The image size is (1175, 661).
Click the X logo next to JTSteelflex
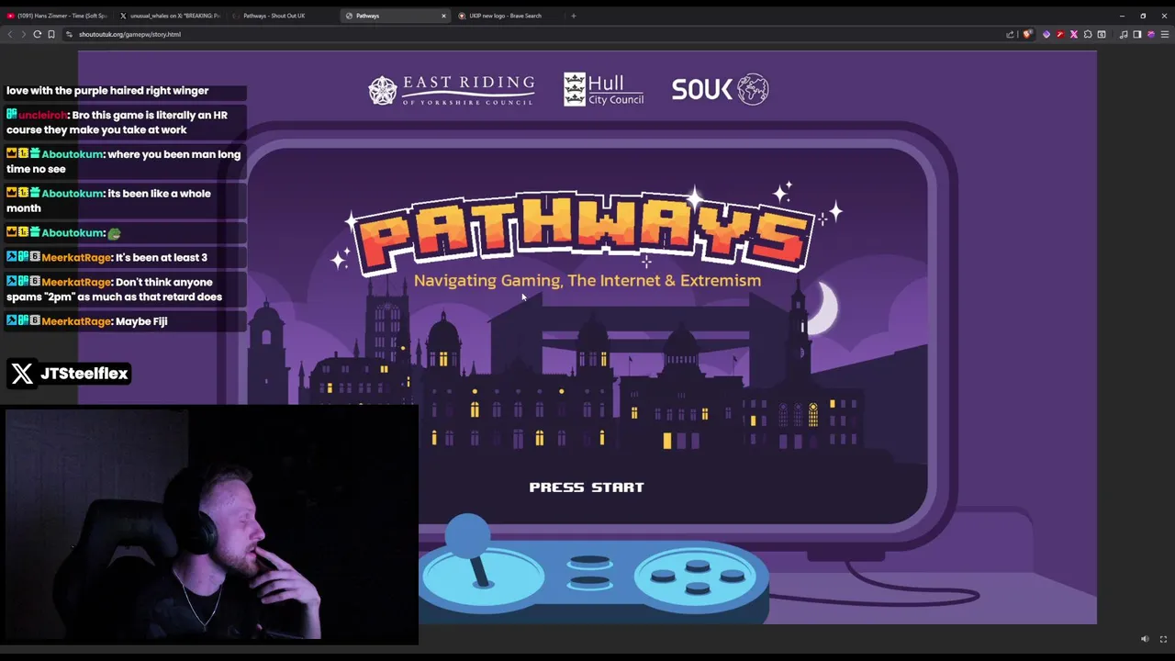pos(22,374)
